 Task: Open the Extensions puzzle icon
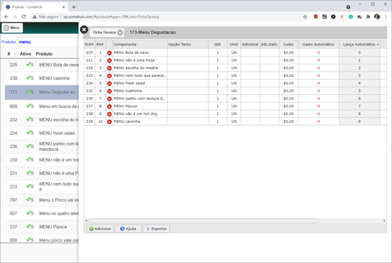tap(368, 17)
